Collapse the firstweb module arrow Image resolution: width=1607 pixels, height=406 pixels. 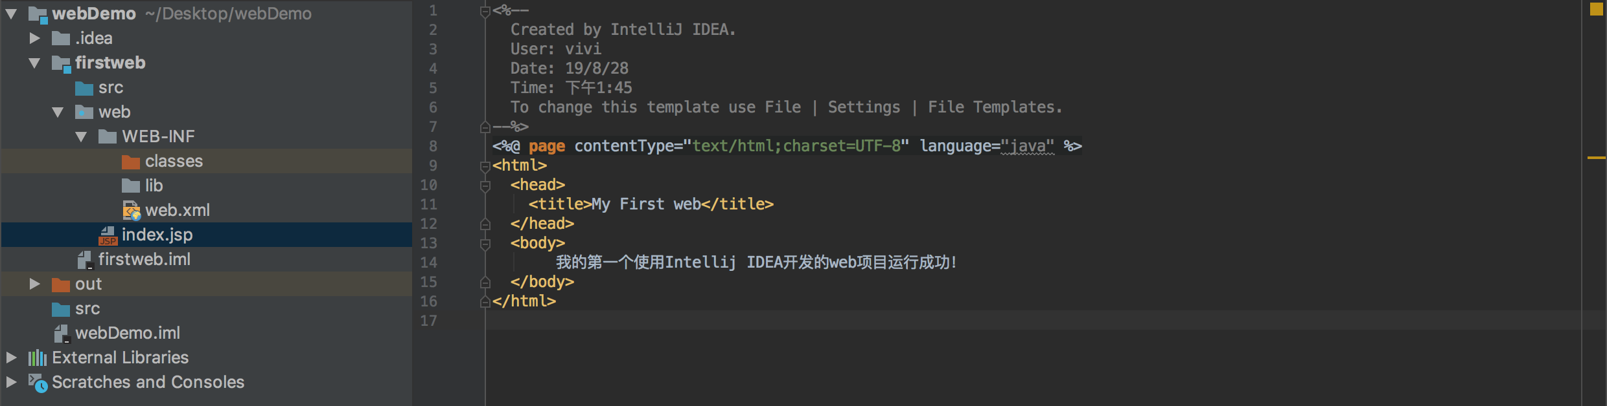click(34, 63)
